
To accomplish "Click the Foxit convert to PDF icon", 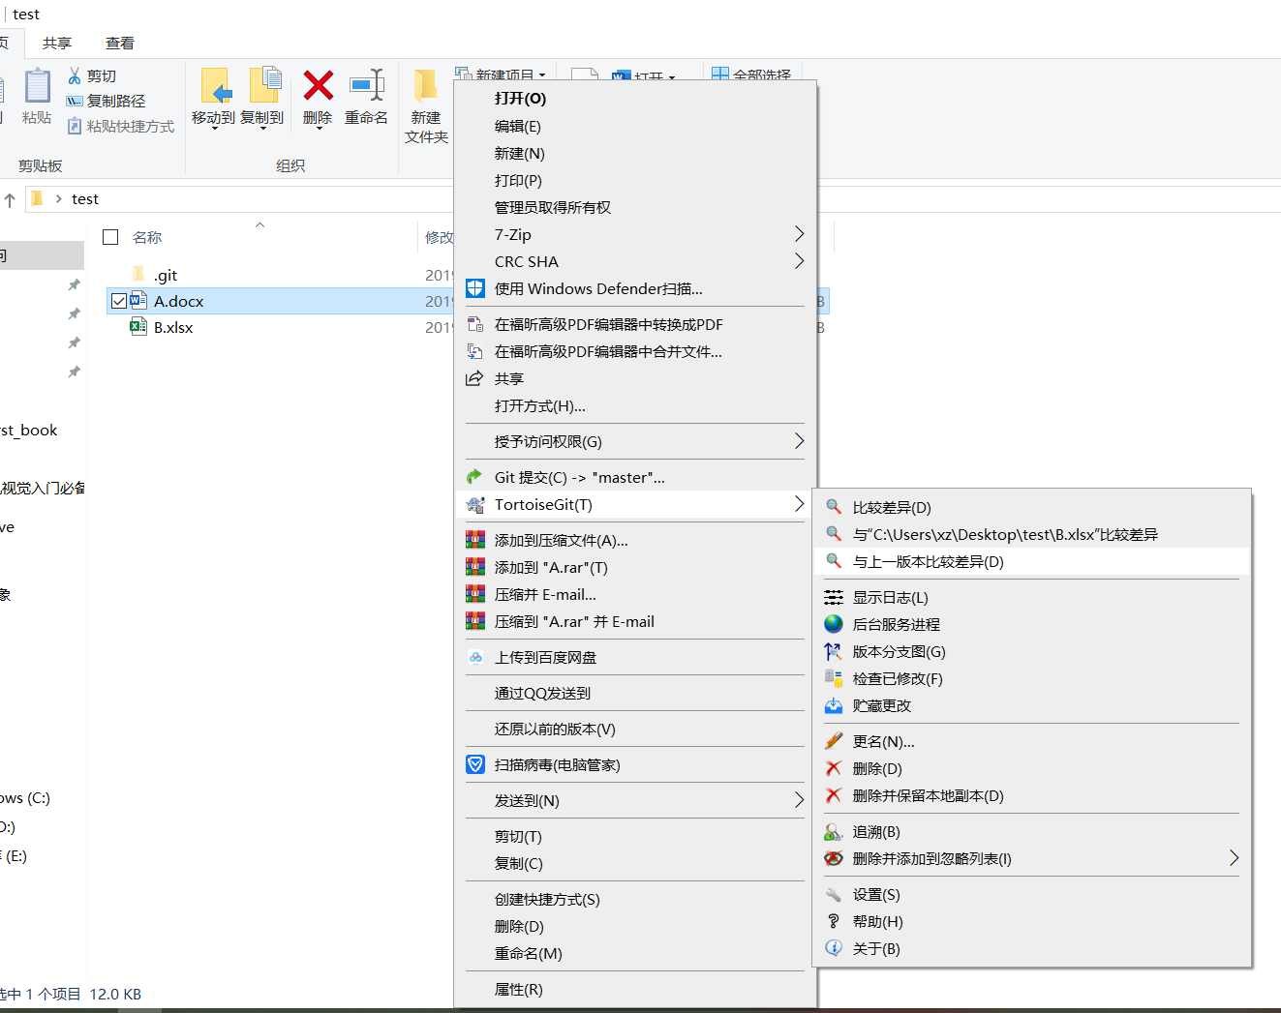I will click(x=475, y=324).
